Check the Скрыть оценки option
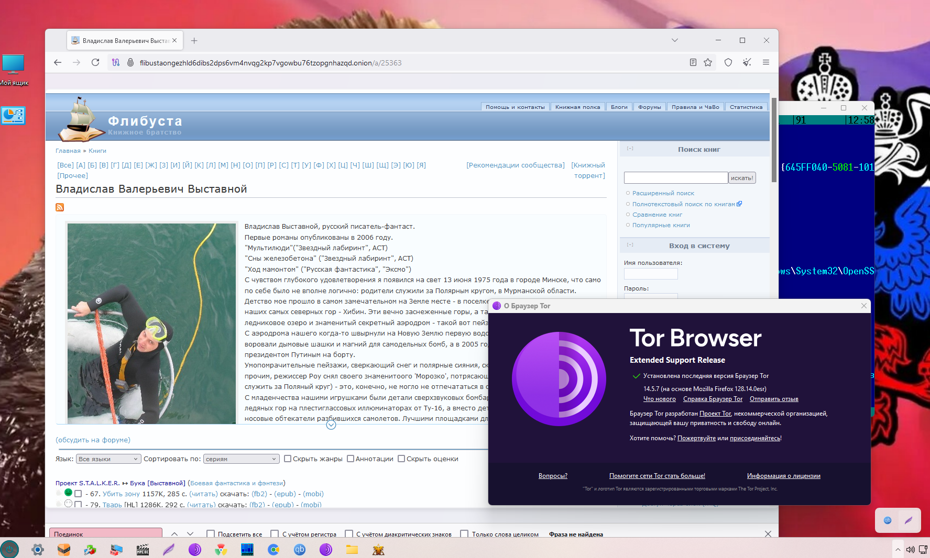Viewport: 930px width, 558px height. 401,459
